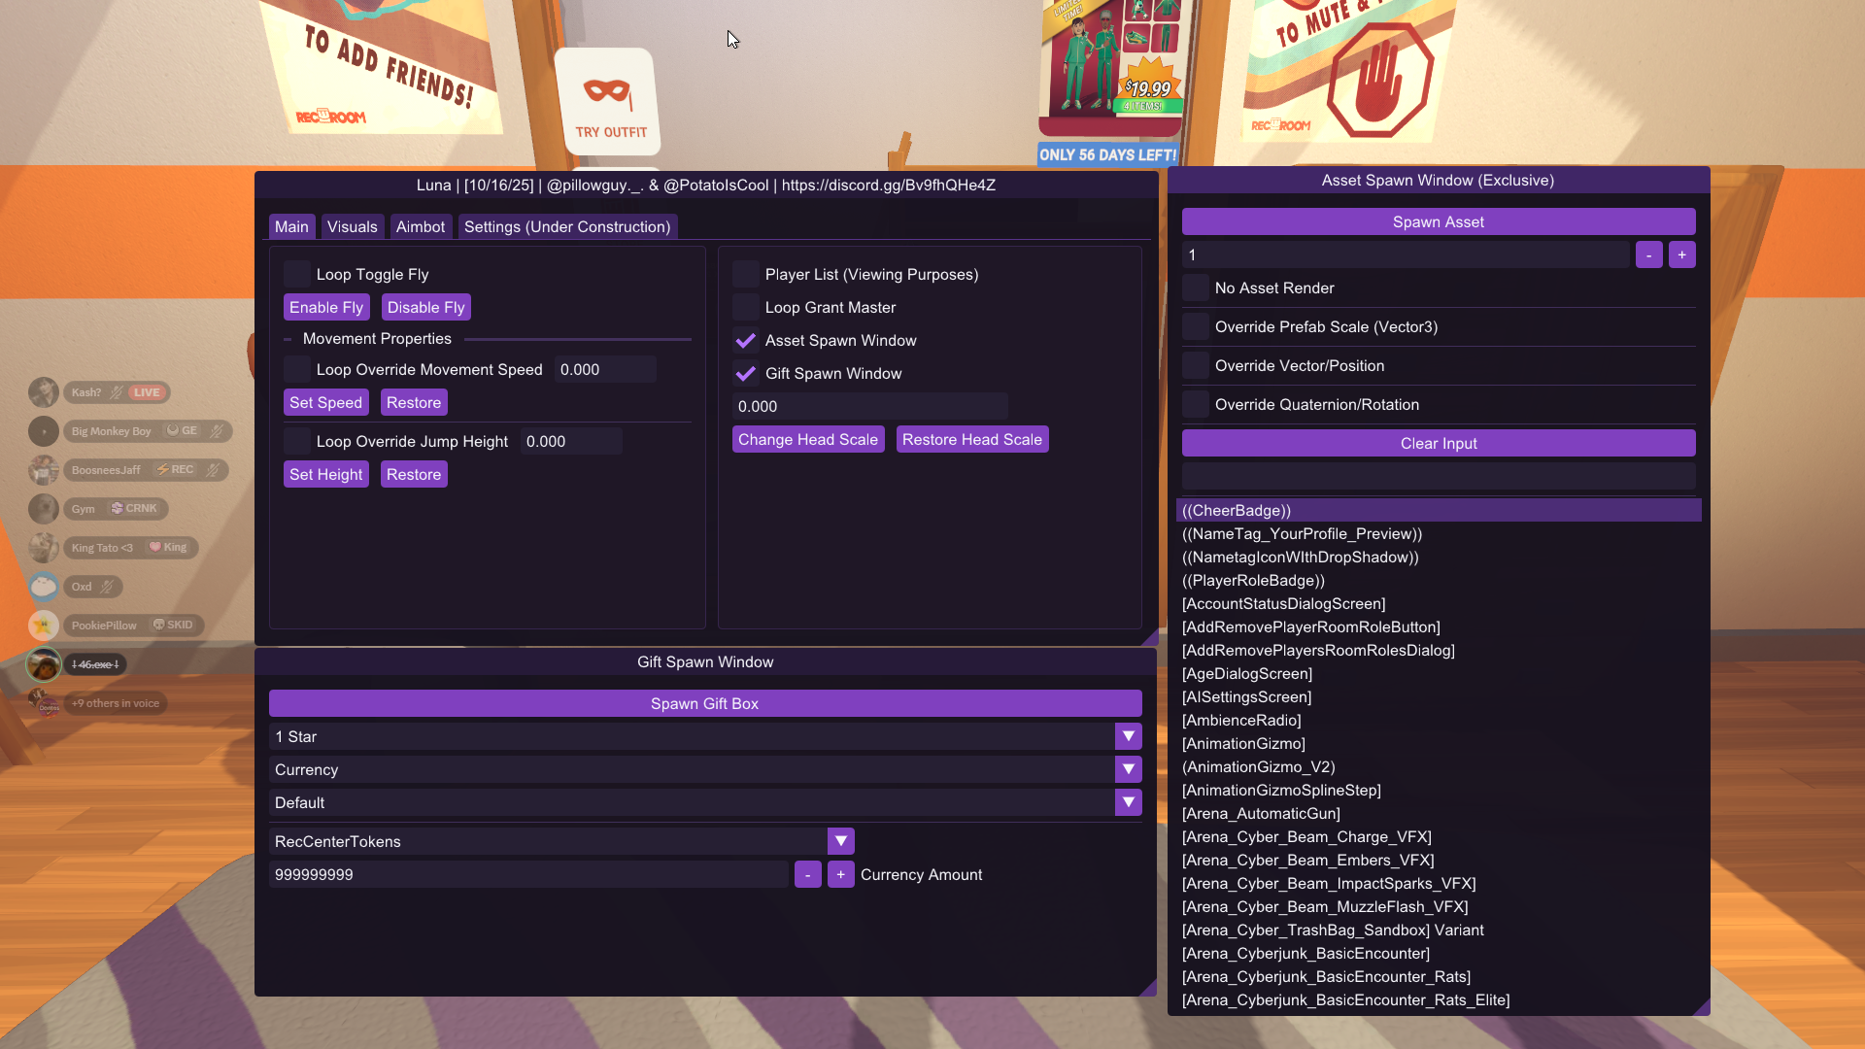This screenshot has height=1049, width=1865.
Task: Click the skull SKID badge beside PookiePillow
Action: pos(173,625)
